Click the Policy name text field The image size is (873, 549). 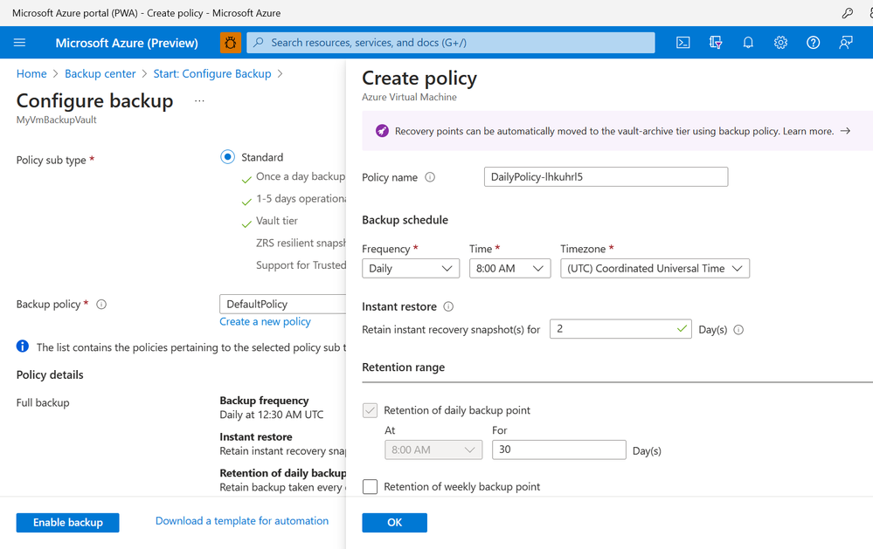606,177
